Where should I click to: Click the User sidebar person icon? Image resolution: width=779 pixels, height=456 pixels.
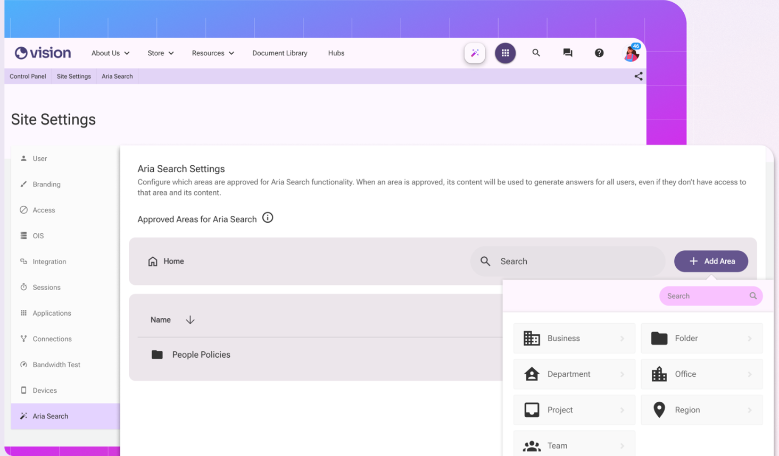(x=23, y=158)
